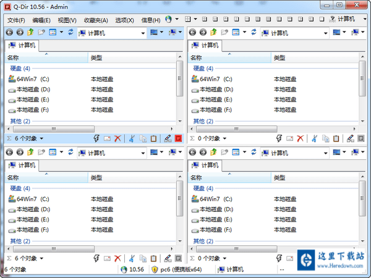371x278 pixels.
Task: Expand 6 个对象 dropdown in top-left pane
Action: [41, 138]
